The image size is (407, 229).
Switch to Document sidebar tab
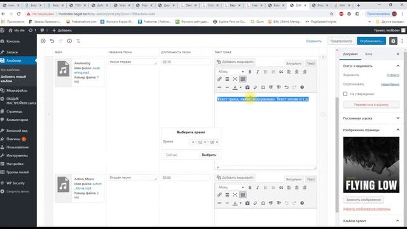[350, 54]
